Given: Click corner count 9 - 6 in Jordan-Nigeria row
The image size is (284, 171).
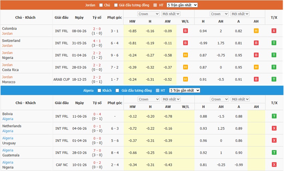Looking at the screenshot, I should coord(115,55).
